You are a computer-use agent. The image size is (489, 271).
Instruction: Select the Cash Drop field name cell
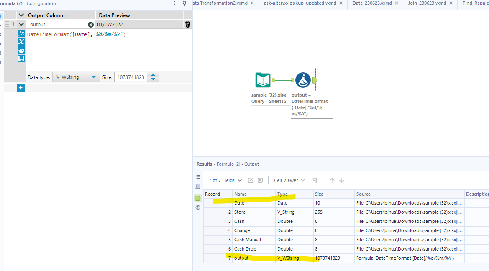click(254, 249)
